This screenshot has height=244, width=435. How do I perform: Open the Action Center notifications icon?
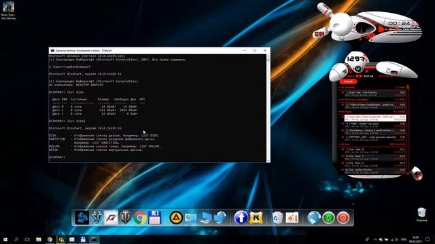428,239
